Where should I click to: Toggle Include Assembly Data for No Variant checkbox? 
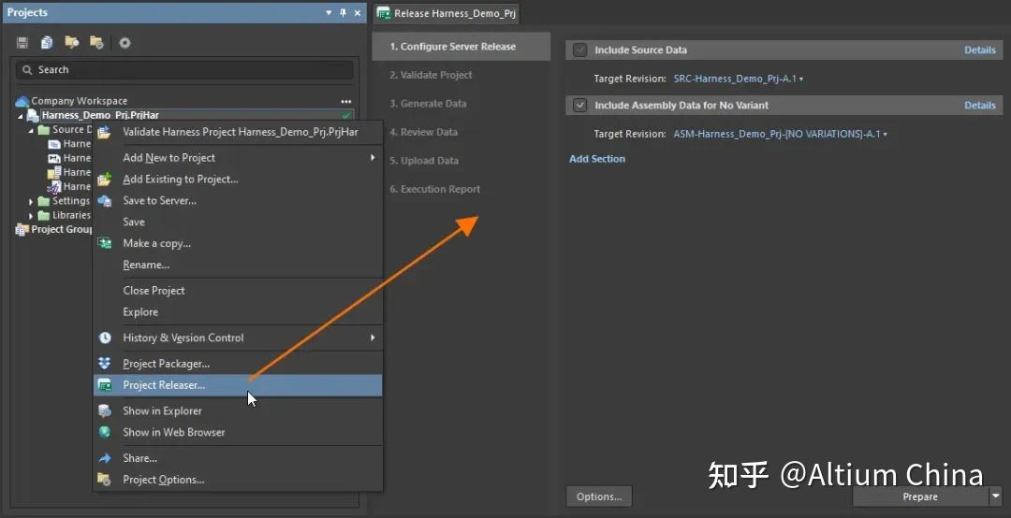pos(580,105)
